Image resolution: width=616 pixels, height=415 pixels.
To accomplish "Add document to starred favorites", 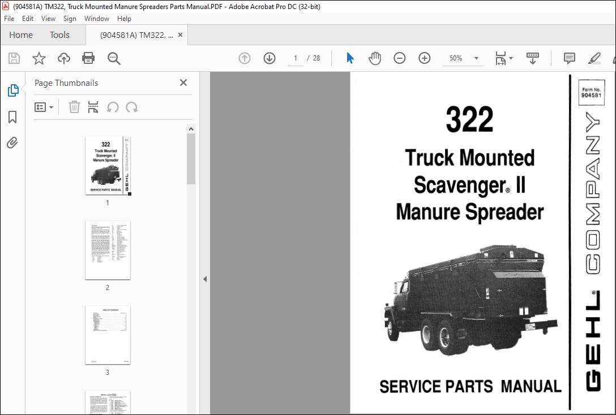I will [x=39, y=58].
